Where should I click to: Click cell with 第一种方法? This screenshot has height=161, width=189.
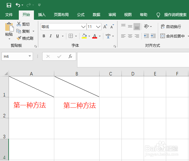(31, 108)
